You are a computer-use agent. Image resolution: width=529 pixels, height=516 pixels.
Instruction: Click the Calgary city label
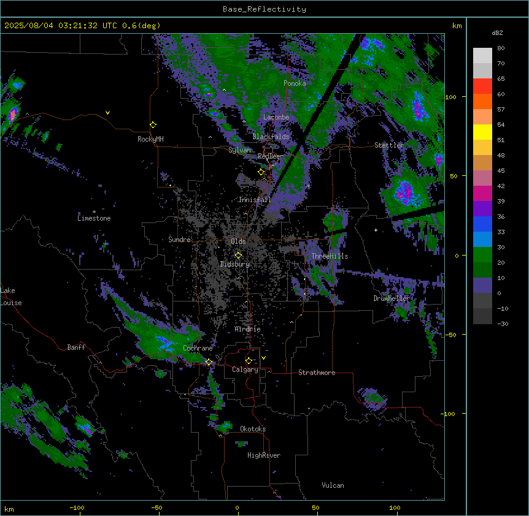pos(245,370)
